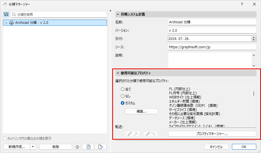Click the 説明 description text area
The image size is (261, 153).
click(x=210, y=60)
